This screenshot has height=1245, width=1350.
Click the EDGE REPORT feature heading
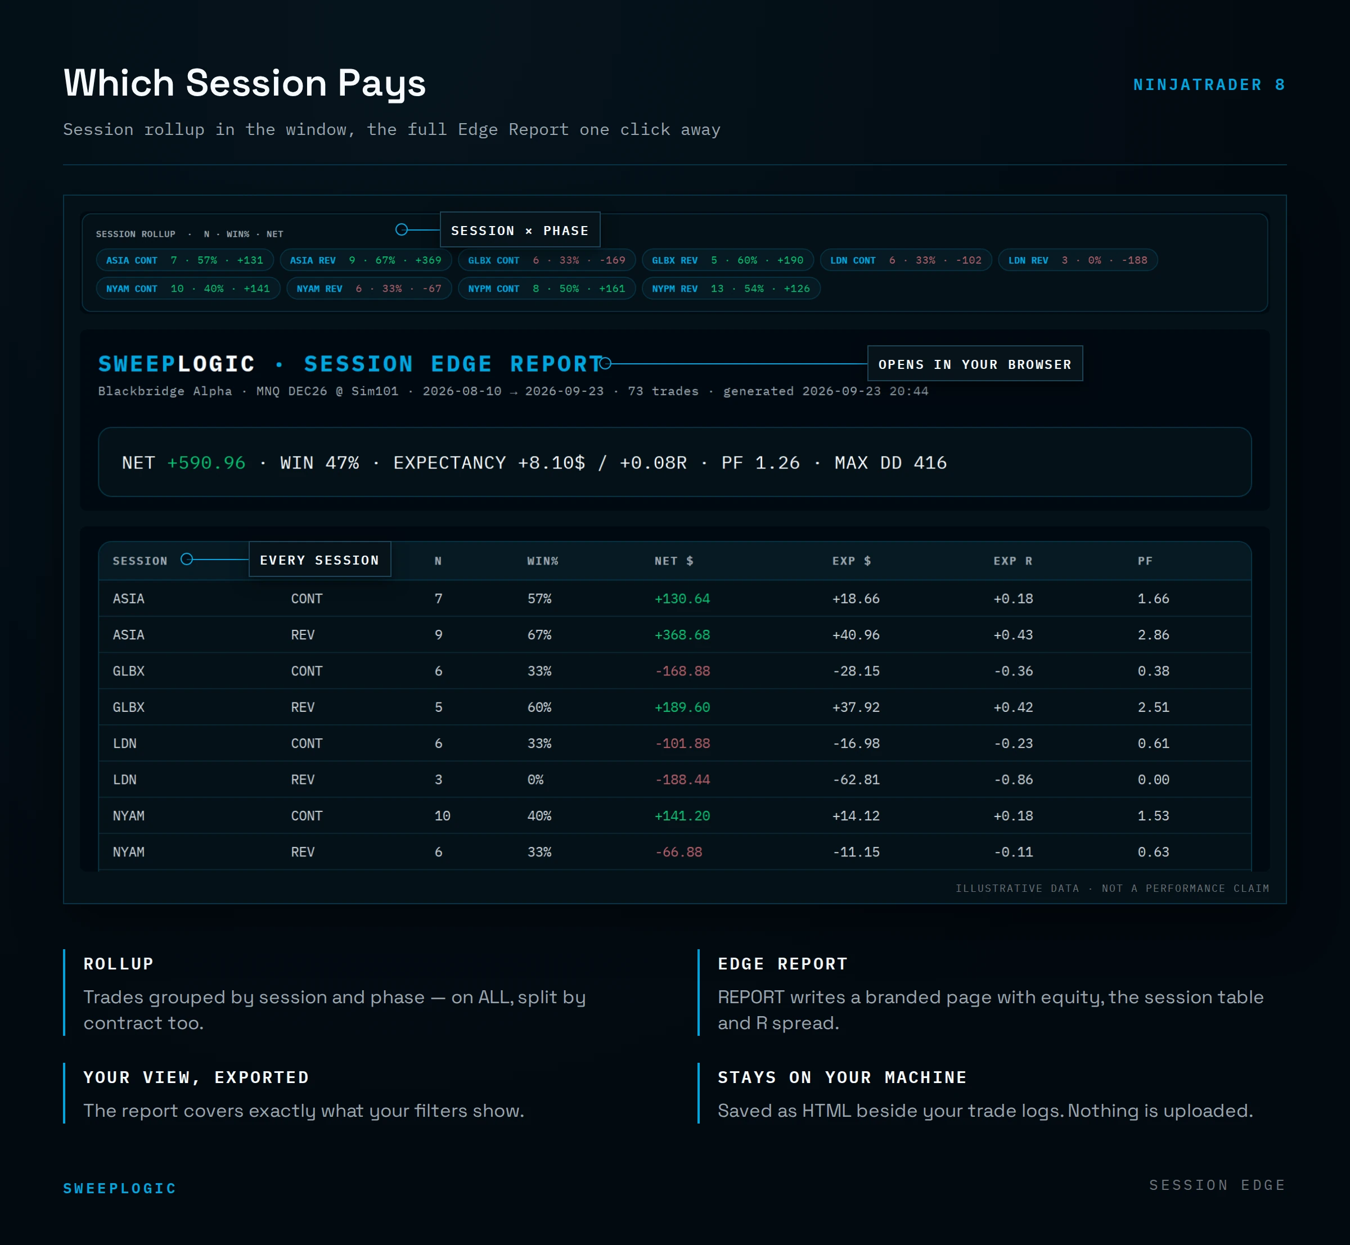point(782,964)
